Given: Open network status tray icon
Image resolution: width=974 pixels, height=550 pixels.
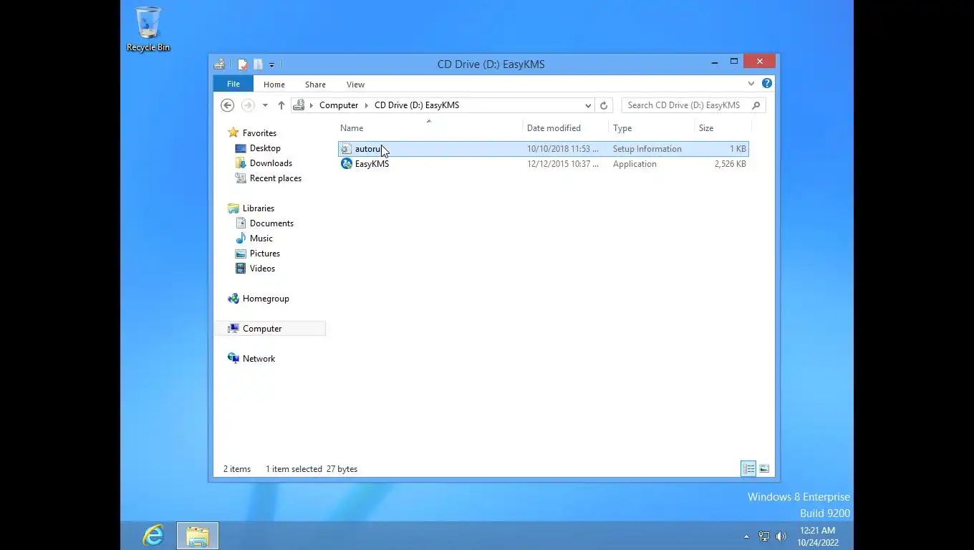Looking at the screenshot, I should click(x=764, y=536).
